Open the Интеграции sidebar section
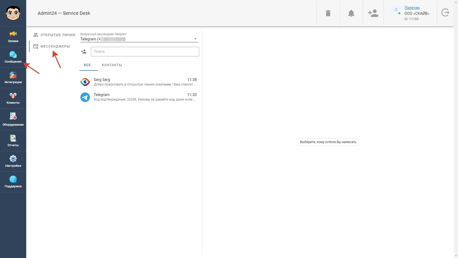Image resolution: width=458 pixels, height=258 pixels. pos(13,78)
